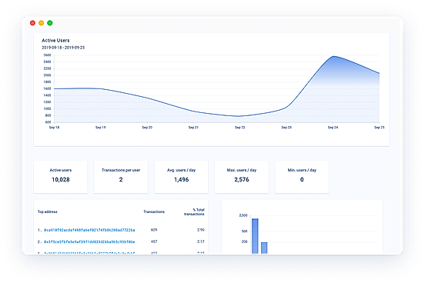Select the Active users stat card

[x=61, y=177]
